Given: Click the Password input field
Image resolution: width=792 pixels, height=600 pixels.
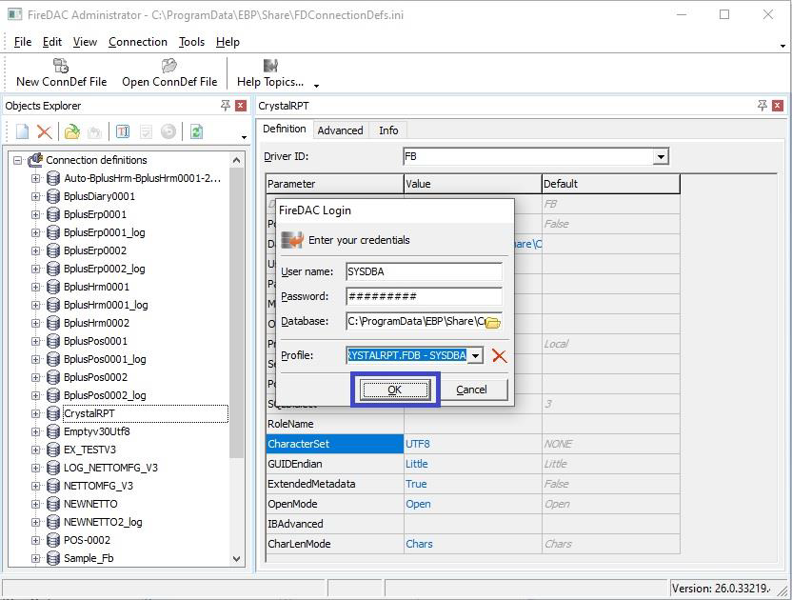Looking at the screenshot, I should (x=424, y=297).
